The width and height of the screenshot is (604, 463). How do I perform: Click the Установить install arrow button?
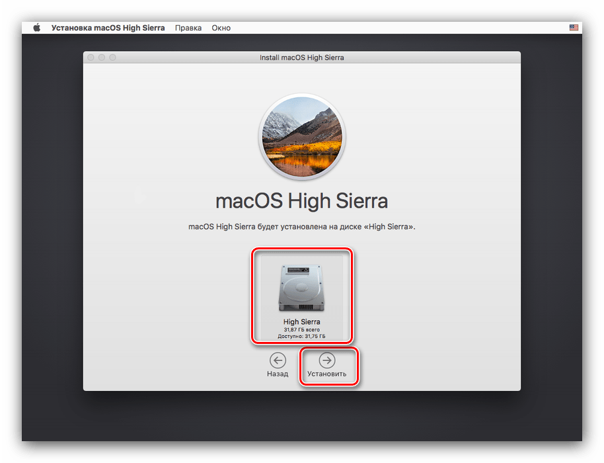tap(326, 360)
